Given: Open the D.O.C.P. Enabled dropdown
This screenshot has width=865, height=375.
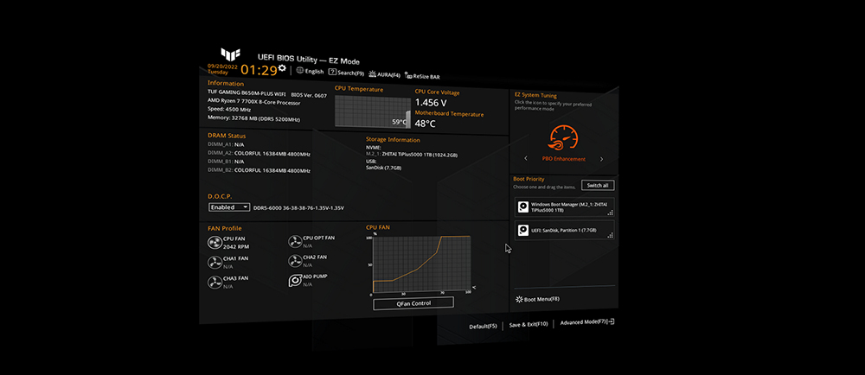Looking at the screenshot, I should click(229, 207).
